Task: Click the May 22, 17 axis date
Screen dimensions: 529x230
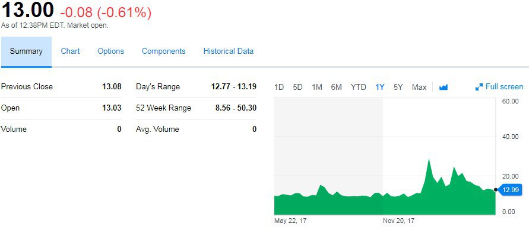Action: coord(290,221)
